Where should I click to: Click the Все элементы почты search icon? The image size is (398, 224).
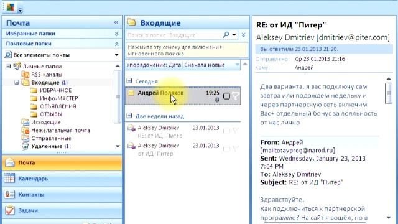[8, 55]
